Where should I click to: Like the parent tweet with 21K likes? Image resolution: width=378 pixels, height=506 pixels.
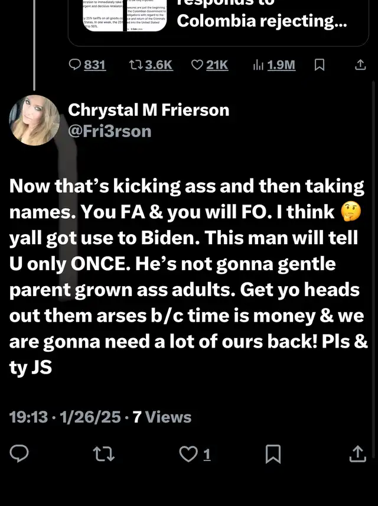click(197, 65)
